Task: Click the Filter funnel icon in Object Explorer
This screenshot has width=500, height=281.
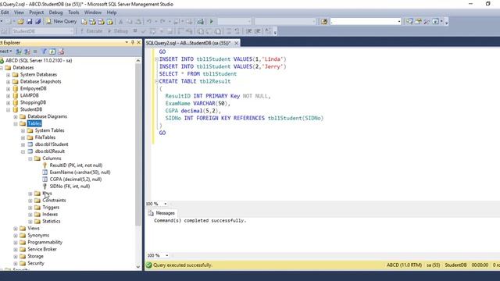Action: click(44, 52)
